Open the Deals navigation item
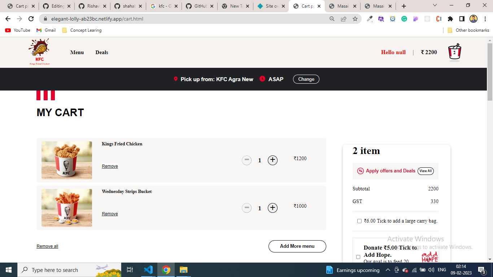Viewport: 493px width, 277px height. [x=102, y=52]
